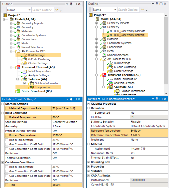The width and height of the screenshot is (171, 189).
Task: Expand the Bounding Box section
Action: coord(88,162)
